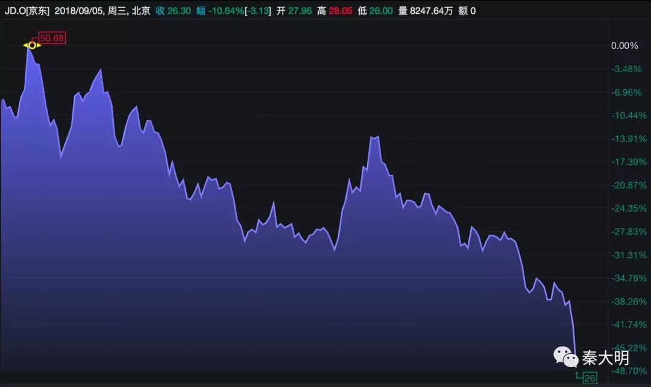The height and width of the screenshot is (387, 651).
Task: Click the -31.31% axis label
Action: click(629, 255)
